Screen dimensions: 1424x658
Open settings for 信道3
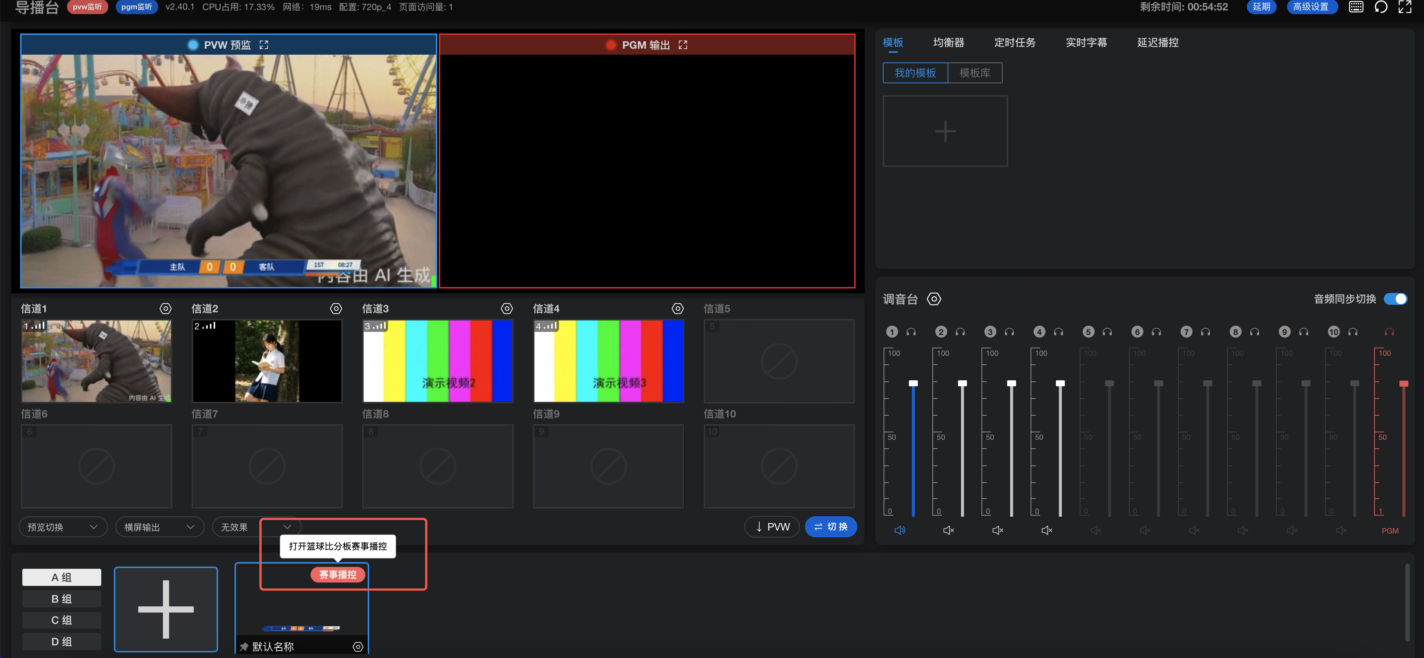(507, 309)
